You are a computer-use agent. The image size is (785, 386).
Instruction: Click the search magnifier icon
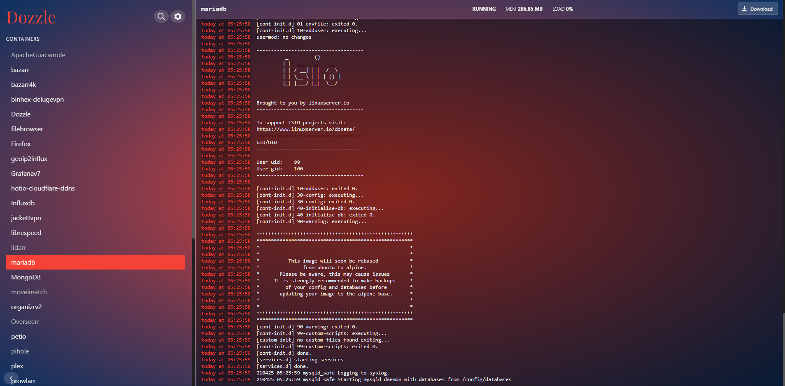(x=161, y=16)
